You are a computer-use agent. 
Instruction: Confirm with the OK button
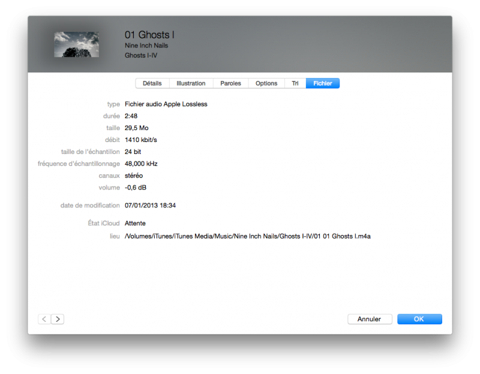419,319
